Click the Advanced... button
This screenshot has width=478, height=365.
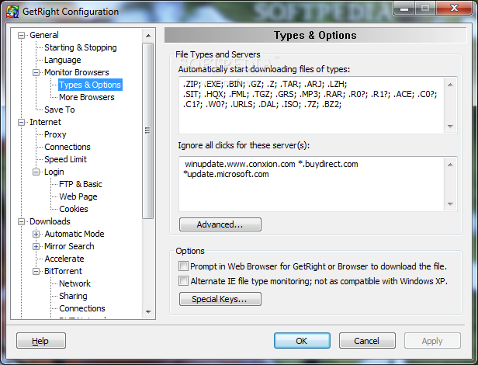pyautogui.click(x=220, y=224)
